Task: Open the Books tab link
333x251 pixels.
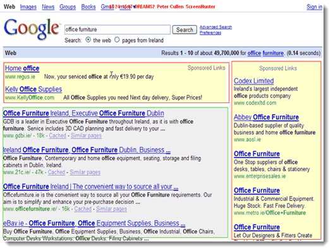Action: pyautogui.click(x=88, y=7)
